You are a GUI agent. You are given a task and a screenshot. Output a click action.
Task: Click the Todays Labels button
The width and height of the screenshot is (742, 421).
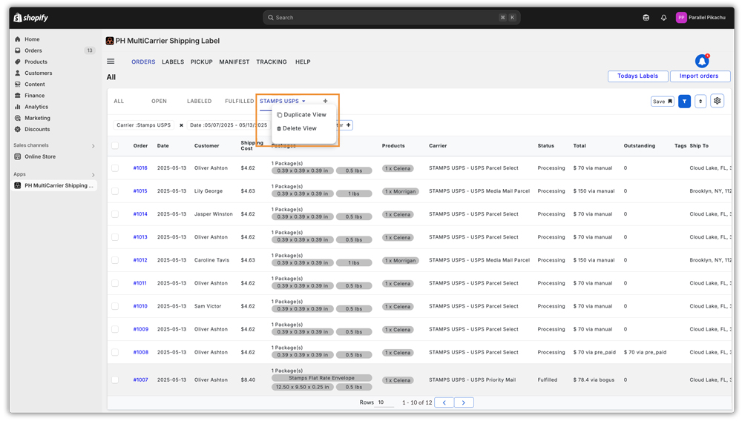638,76
